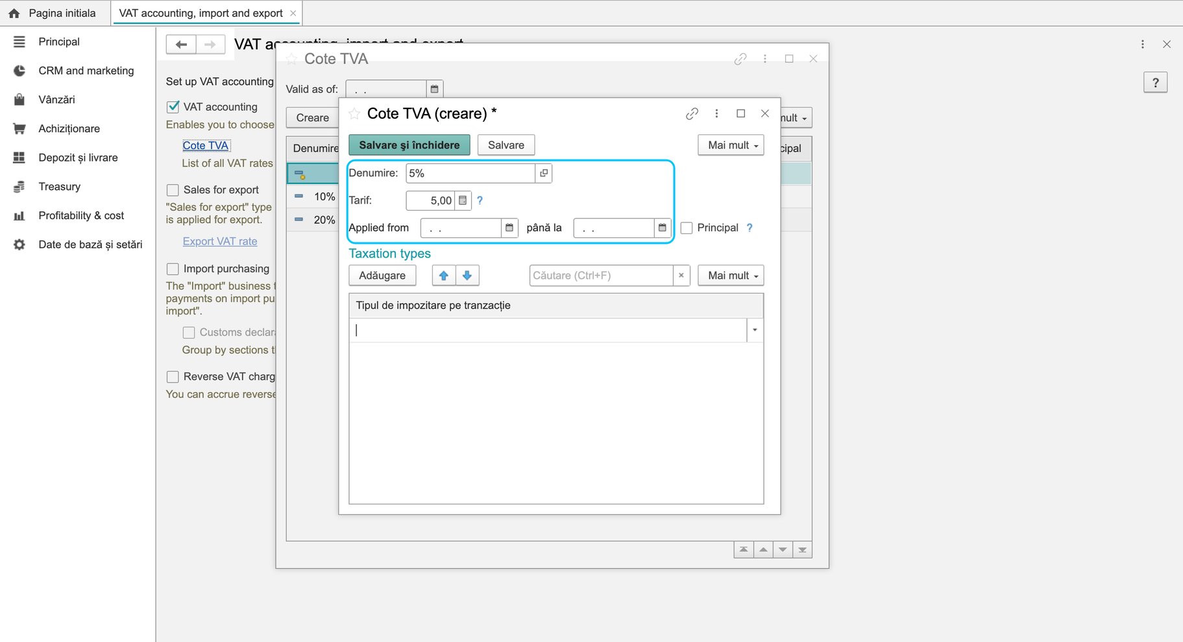Open the Treasury section in sidebar
The height and width of the screenshot is (642, 1183).
(60, 187)
